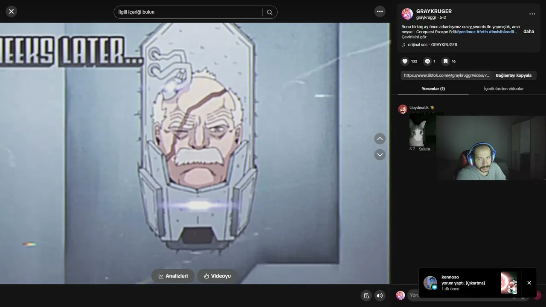The image size is (546, 307).
Task: Close the video viewer with the X
Action: coord(12,12)
